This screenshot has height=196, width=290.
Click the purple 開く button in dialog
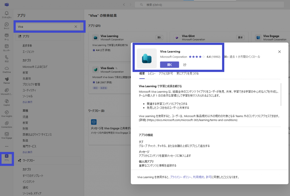pyautogui.click(x=169, y=65)
